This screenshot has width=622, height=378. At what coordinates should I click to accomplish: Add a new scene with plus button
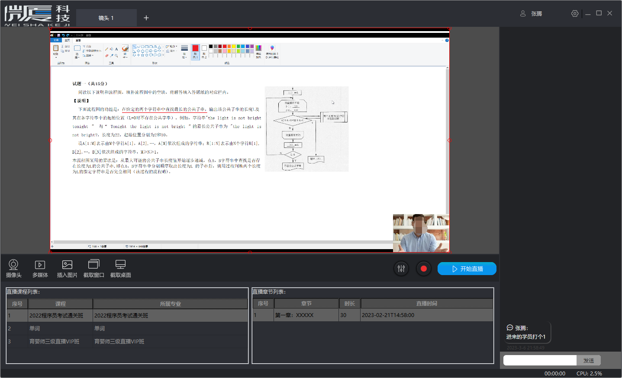point(146,18)
